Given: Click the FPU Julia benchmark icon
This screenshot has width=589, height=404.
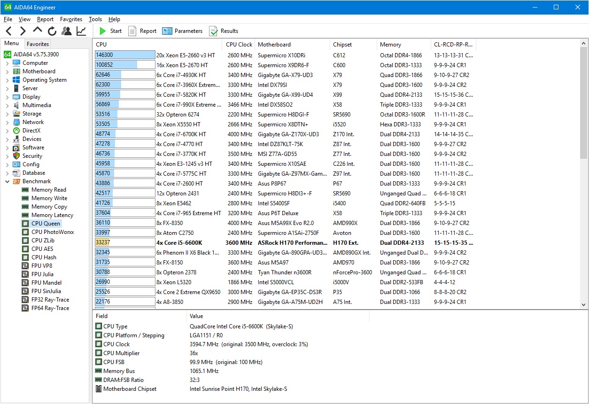Looking at the screenshot, I should point(25,274).
